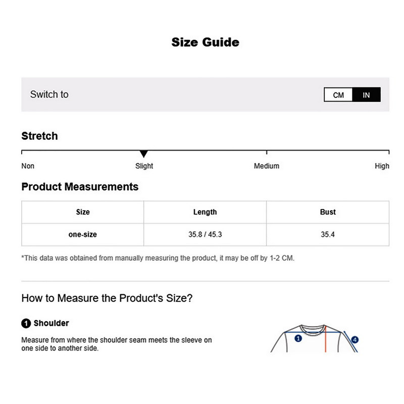The height and width of the screenshot is (404, 404).
Task: Click the Shoulder heading text
Action: tap(51, 323)
